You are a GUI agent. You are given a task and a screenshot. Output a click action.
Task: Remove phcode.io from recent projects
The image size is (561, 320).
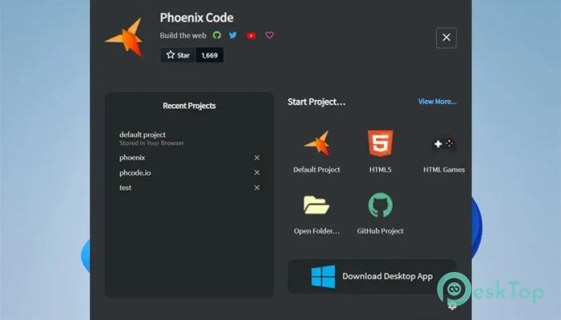[257, 173]
